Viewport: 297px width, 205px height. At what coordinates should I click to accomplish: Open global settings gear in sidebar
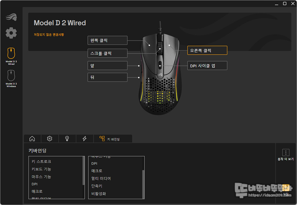click(11, 33)
